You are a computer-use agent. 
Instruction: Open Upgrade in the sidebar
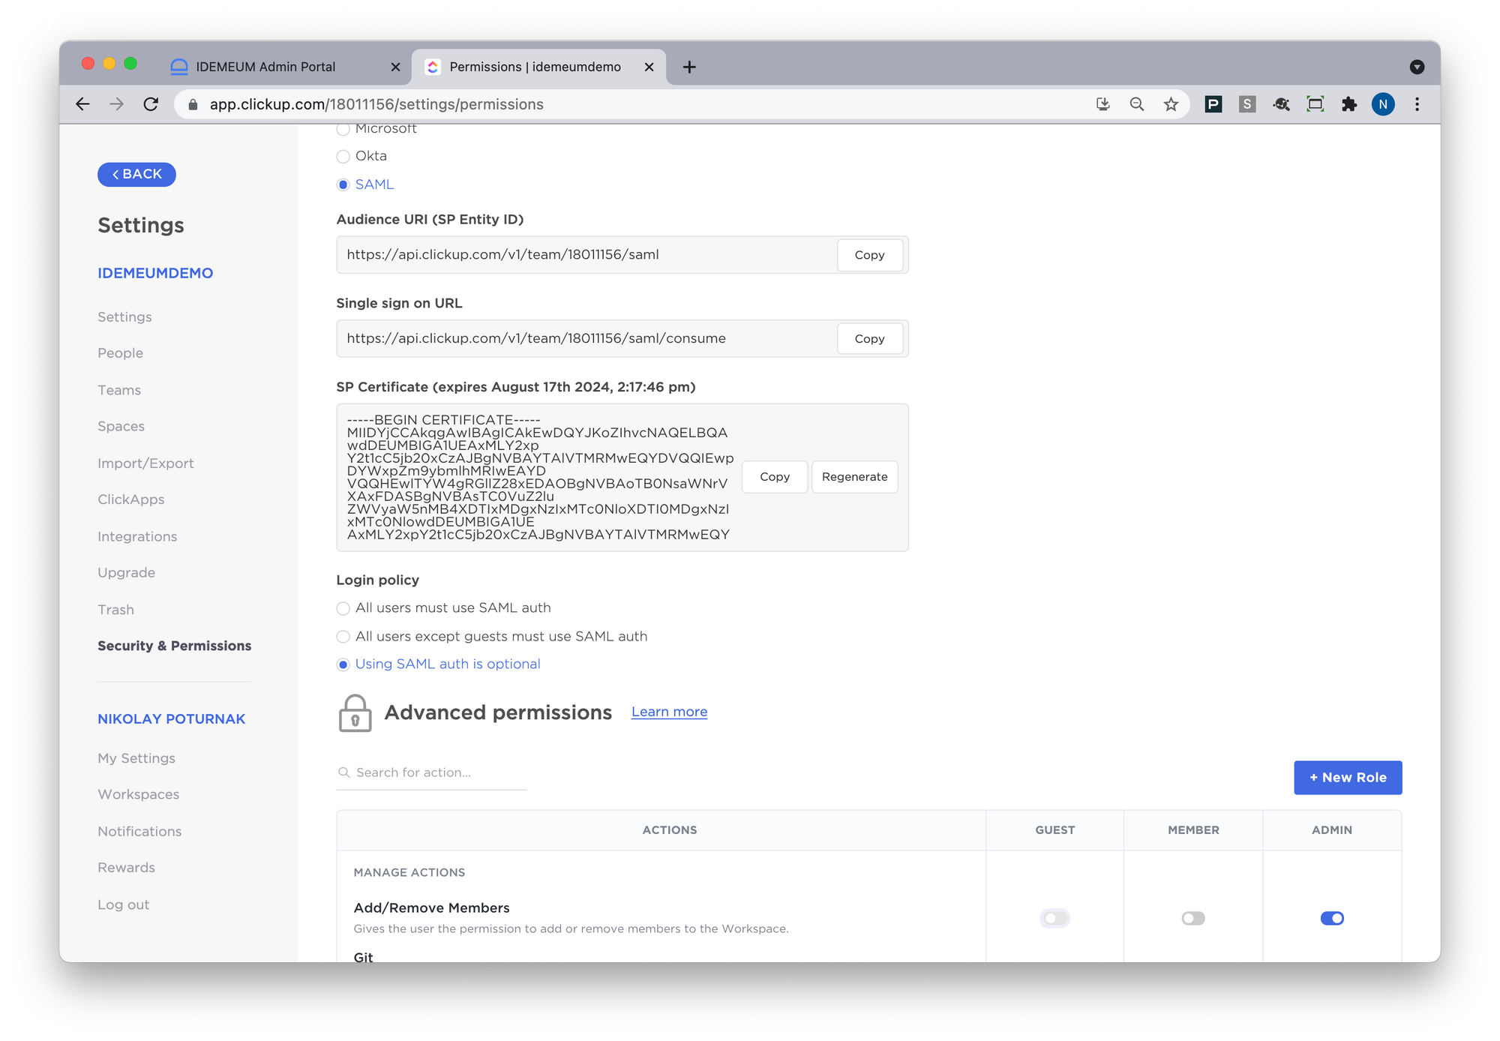(x=126, y=572)
